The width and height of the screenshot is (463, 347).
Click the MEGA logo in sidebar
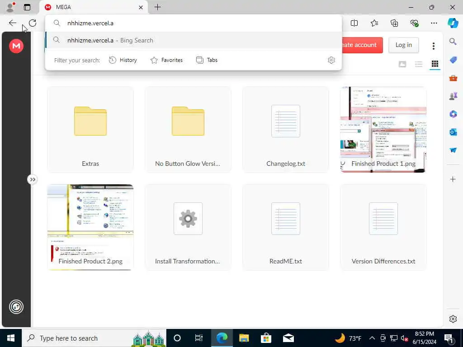pyautogui.click(x=16, y=46)
